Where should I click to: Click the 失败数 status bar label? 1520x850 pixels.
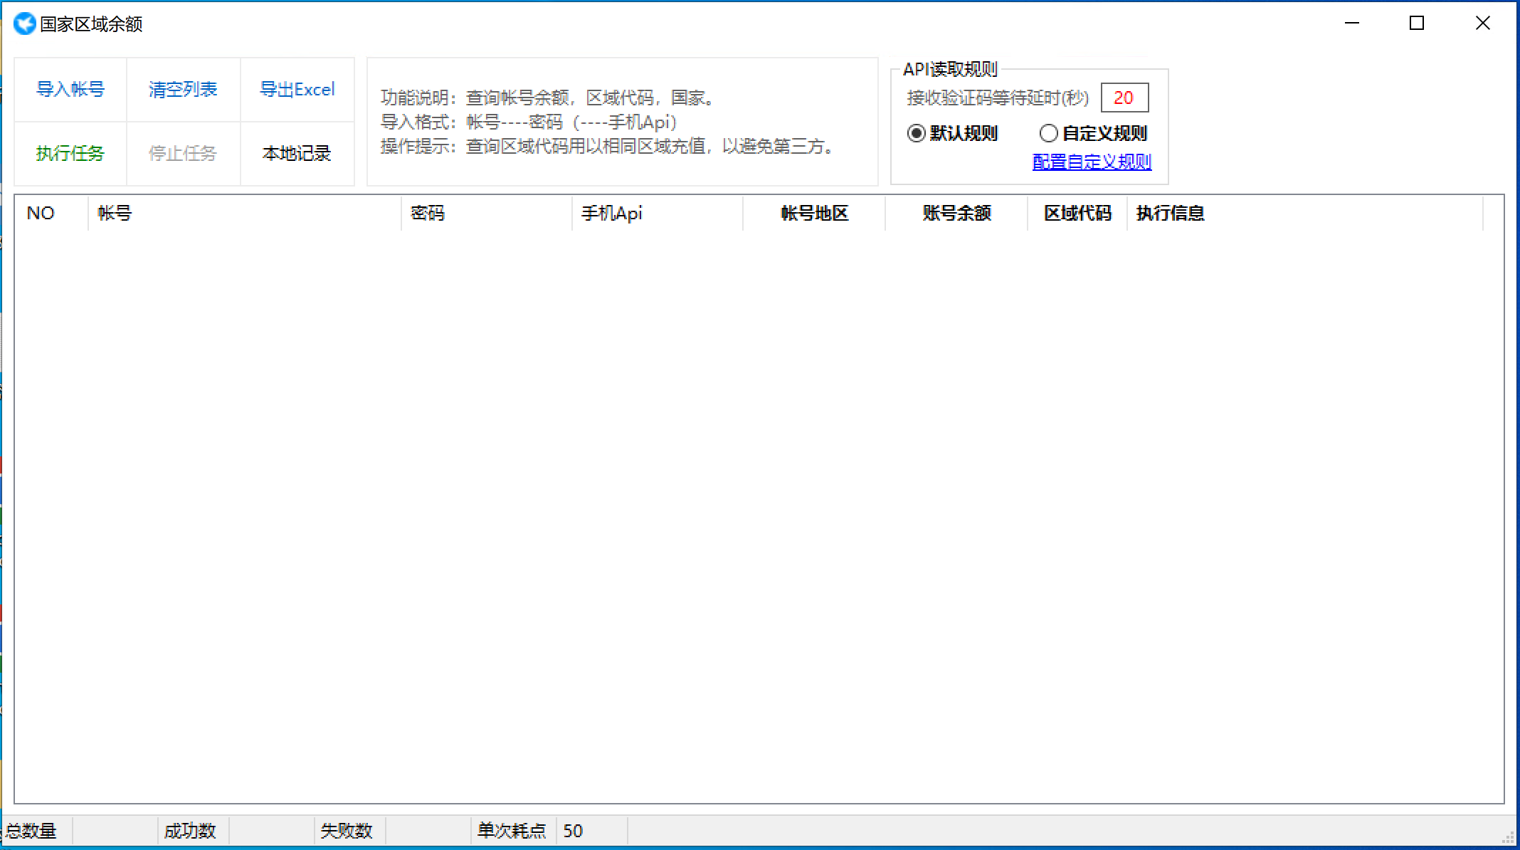pyautogui.click(x=347, y=831)
